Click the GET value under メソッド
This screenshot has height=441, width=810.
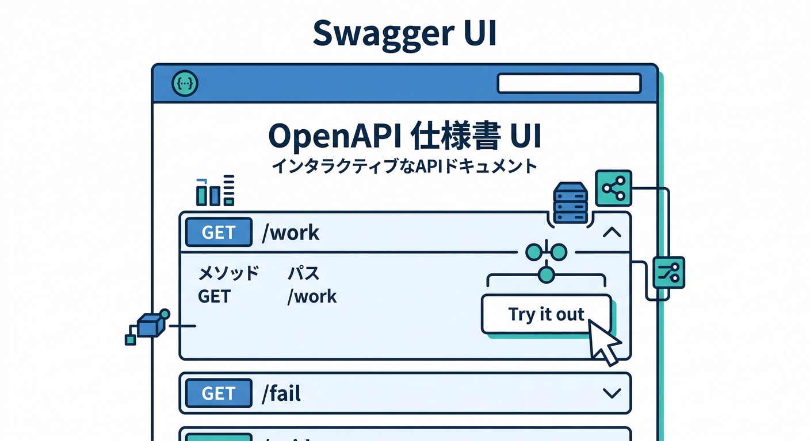pyautogui.click(x=214, y=296)
